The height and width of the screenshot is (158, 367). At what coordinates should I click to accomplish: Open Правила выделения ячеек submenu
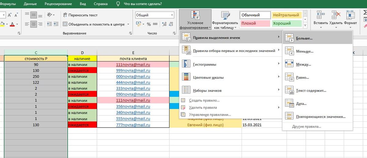(x=231, y=37)
